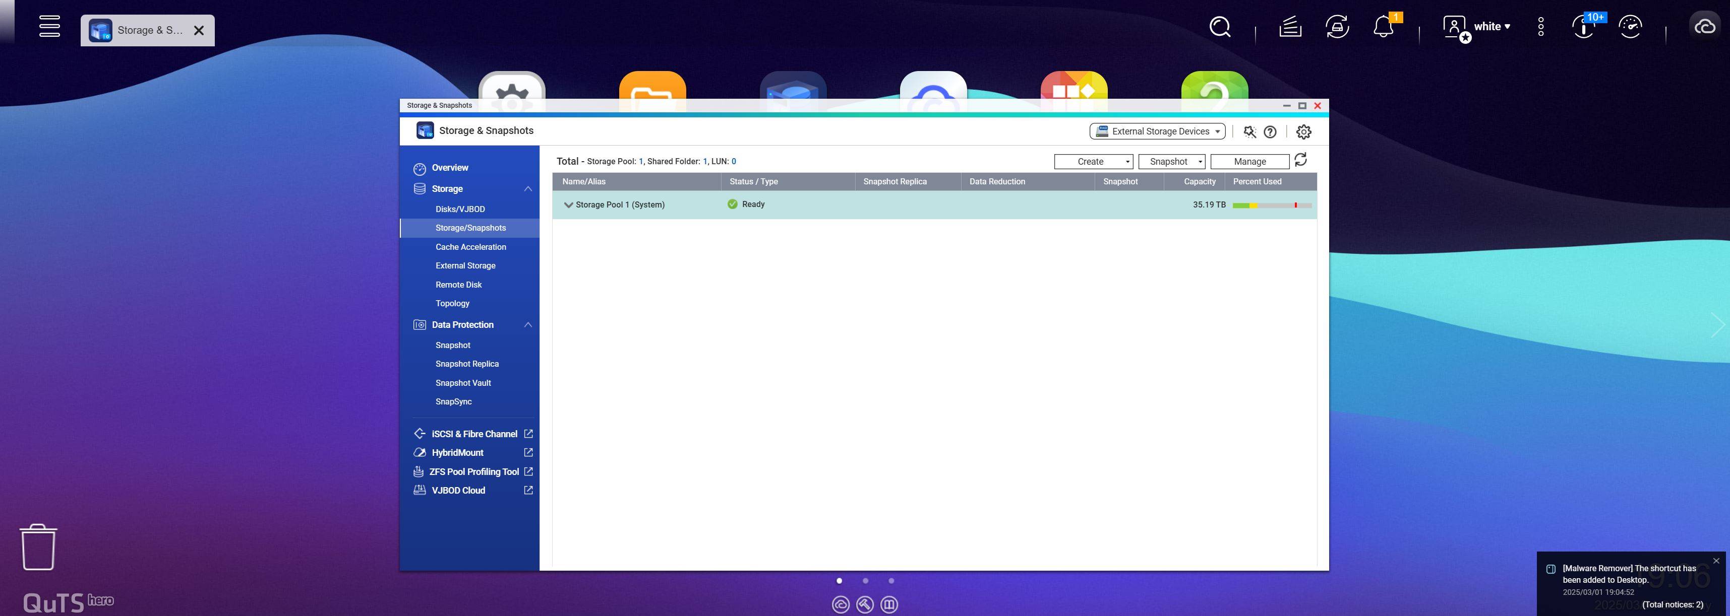Click the next desktop page arrow
Viewport: 1730px width, 616px height.
1718,325
